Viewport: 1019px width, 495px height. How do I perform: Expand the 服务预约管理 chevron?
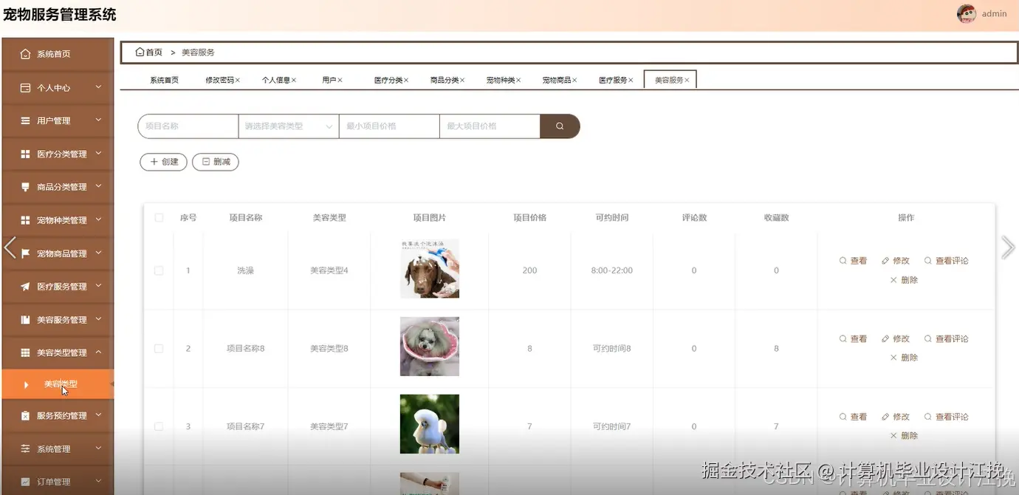pyautogui.click(x=98, y=415)
